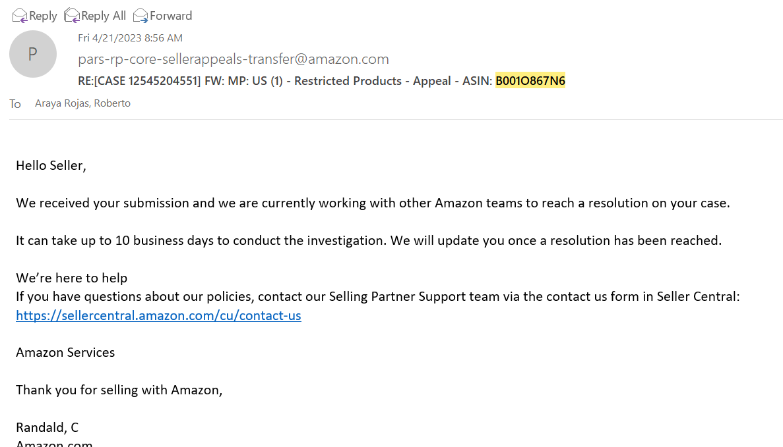783x447 pixels.
Task: Click the 'Randald, C' signature name
Action: pos(47,427)
